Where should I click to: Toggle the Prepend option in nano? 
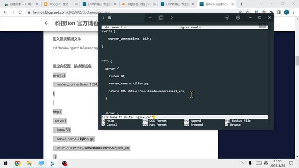coord(197,125)
